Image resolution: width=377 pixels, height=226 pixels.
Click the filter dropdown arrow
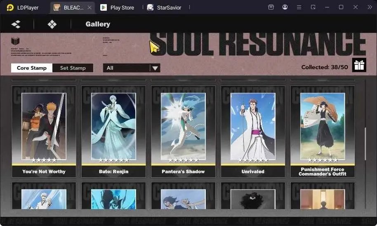pyautogui.click(x=155, y=68)
